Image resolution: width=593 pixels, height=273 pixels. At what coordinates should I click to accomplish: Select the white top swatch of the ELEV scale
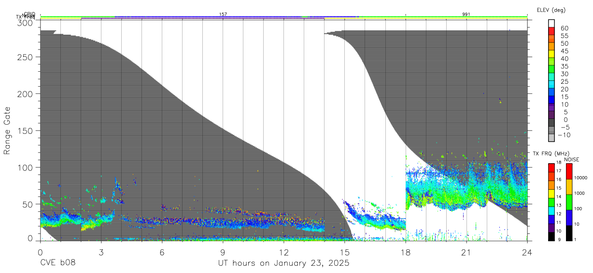tap(551, 23)
